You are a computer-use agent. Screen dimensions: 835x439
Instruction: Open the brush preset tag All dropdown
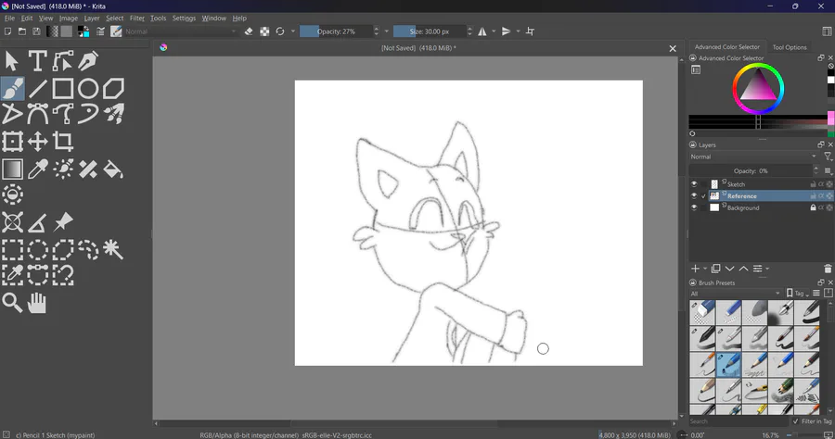pos(735,294)
